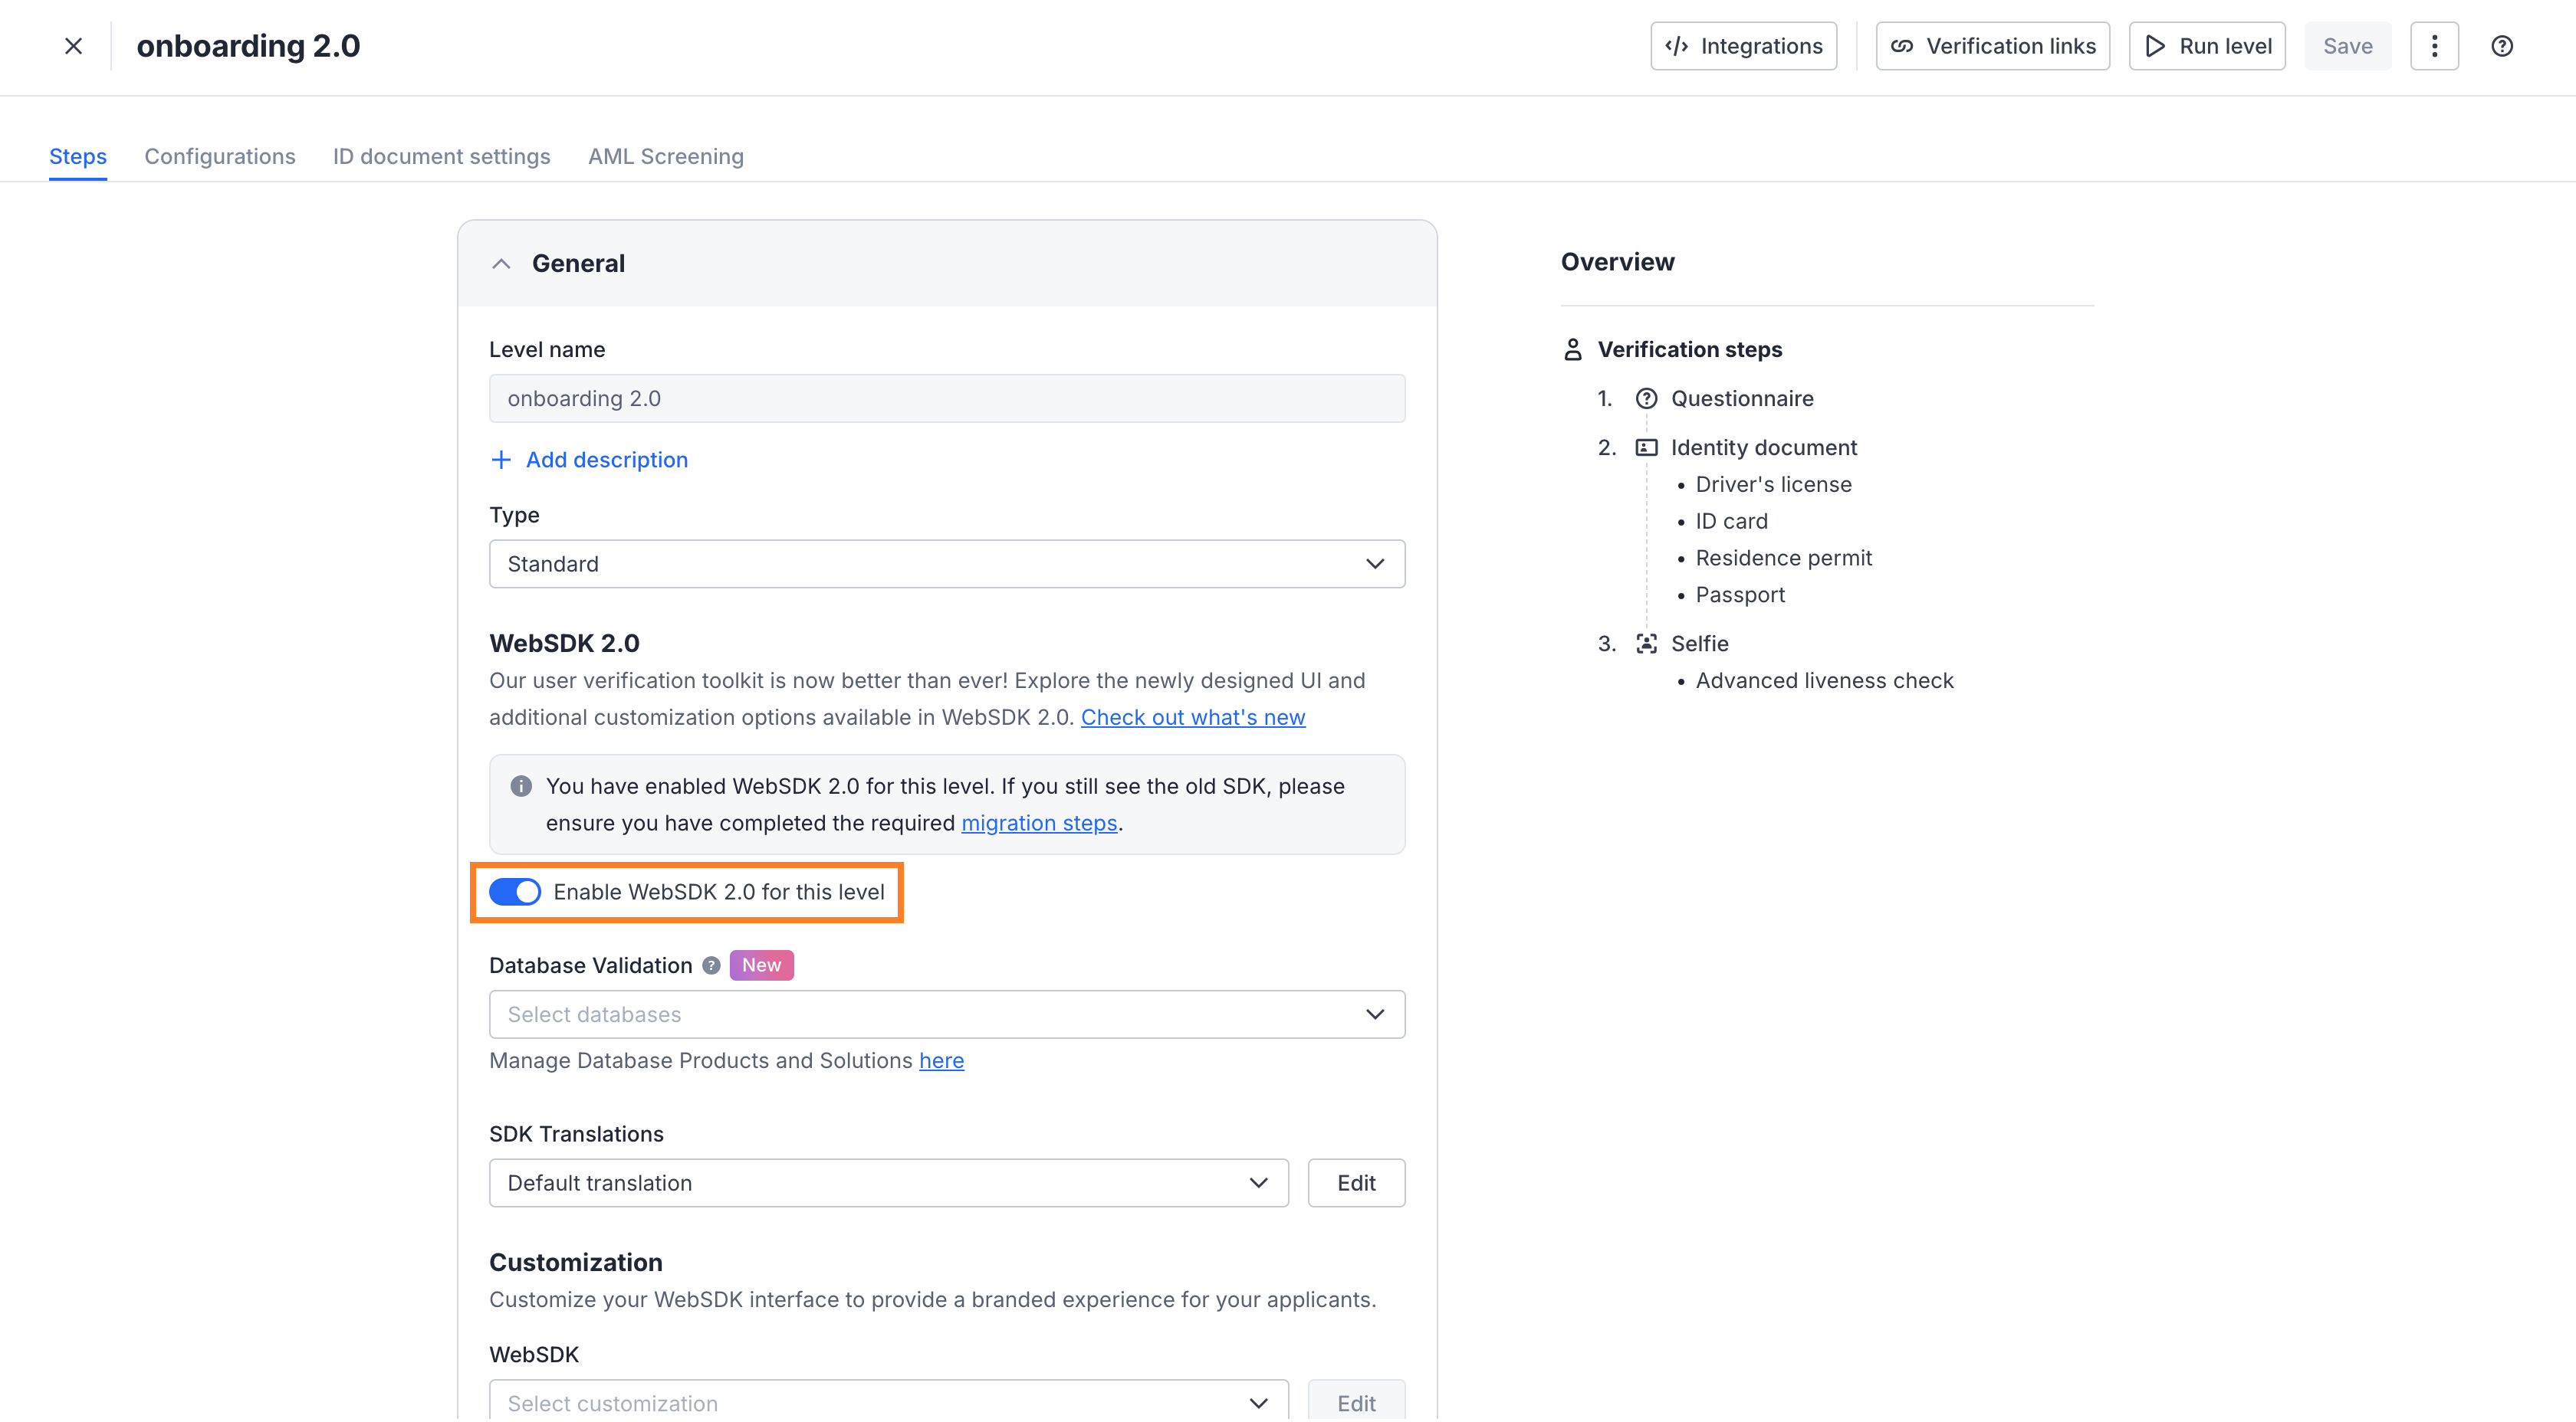Viewport: 2576px width, 1422px height.
Task: Disable WebSDK 2.0 for this level
Action: click(x=515, y=891)
